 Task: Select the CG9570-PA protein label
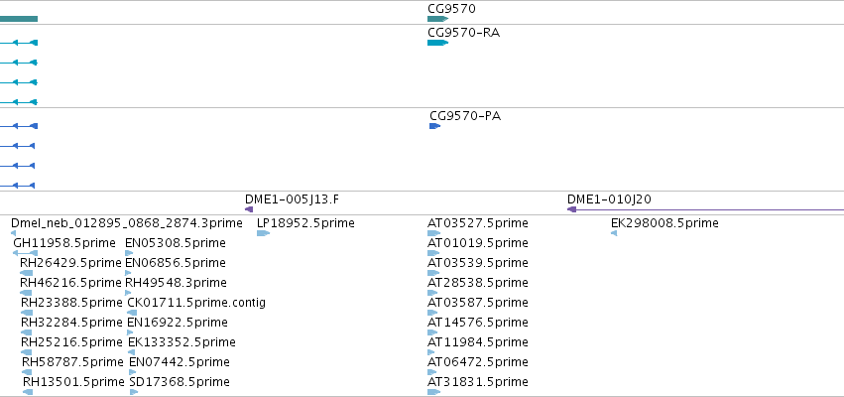pyautogui.click(x=465, y=116)
